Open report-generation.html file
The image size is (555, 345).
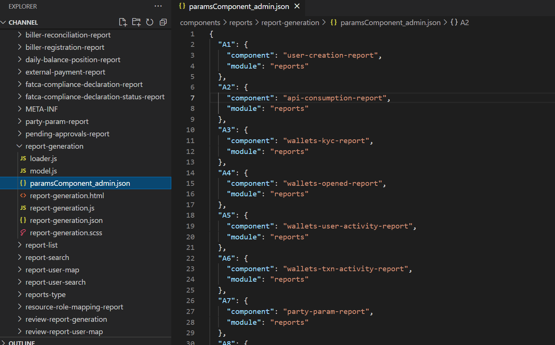coord(67,196)
